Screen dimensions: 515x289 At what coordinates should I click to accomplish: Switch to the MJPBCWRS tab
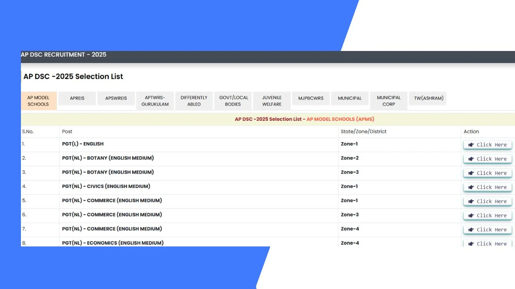pyautogui.click(x=311, y=98)
